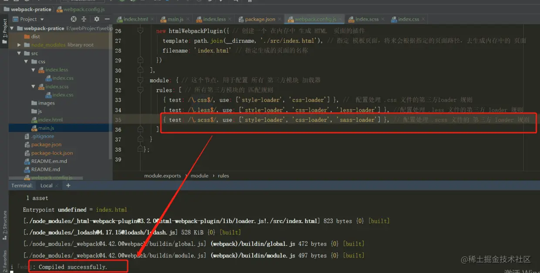Viewport: 540px width, 273px height.
Task: Click module breadcrumb below editor
Action: tap(199, 175)
